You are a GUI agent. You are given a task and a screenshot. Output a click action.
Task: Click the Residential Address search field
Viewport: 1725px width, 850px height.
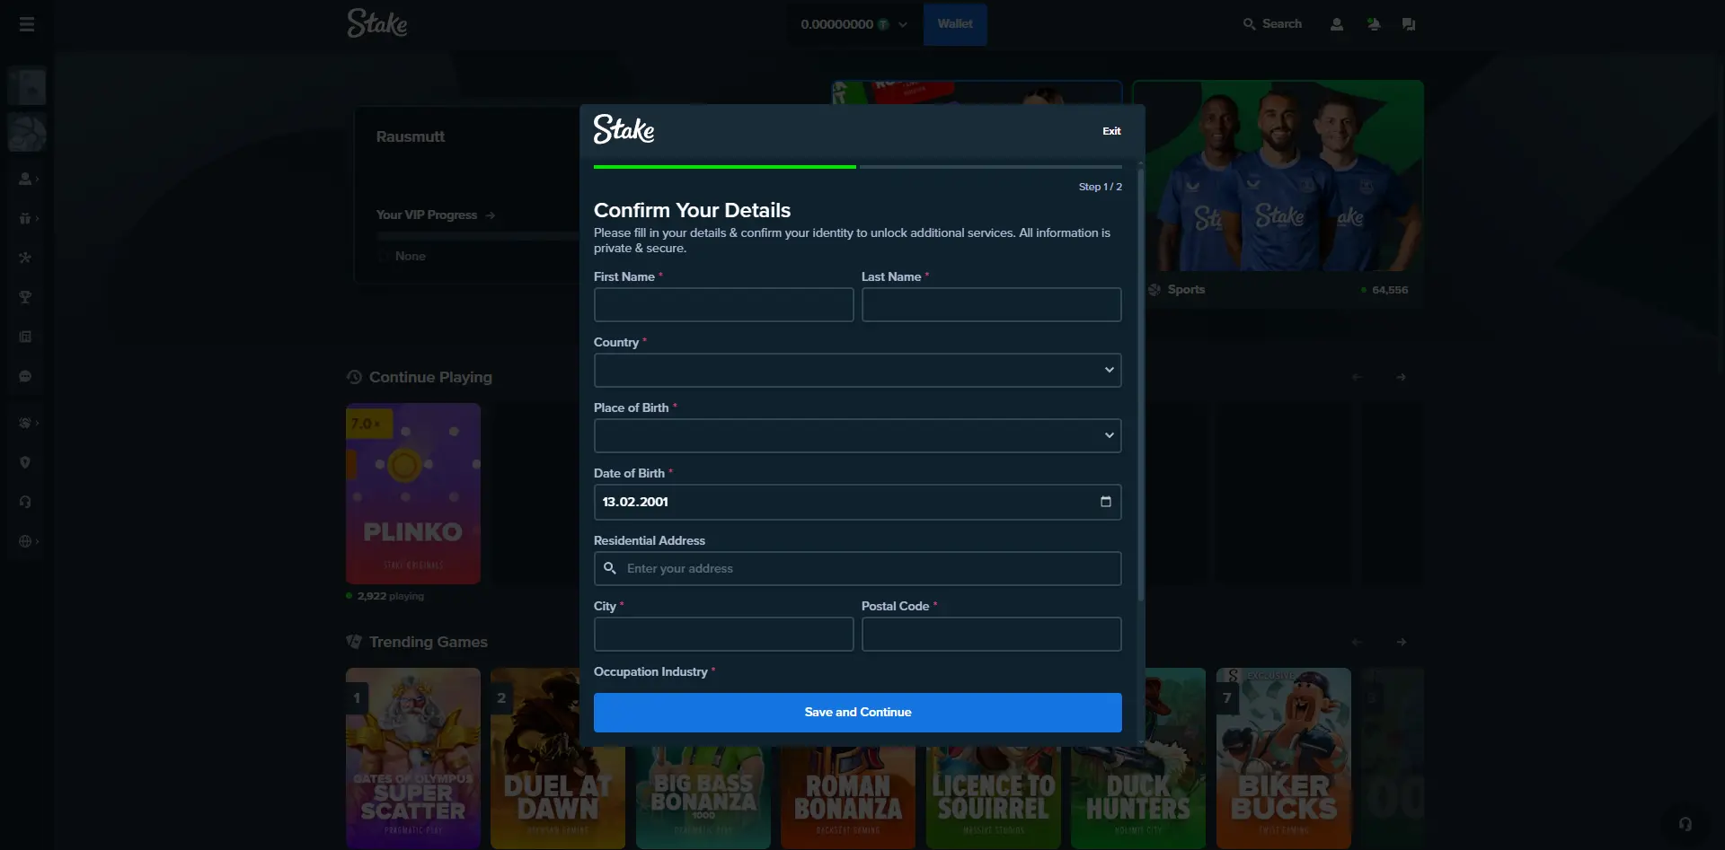coord(857,568)
